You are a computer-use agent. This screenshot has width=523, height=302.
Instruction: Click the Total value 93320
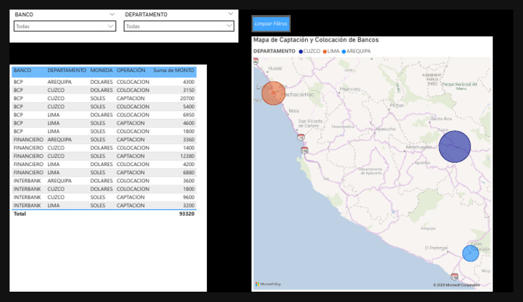(186, 214)
